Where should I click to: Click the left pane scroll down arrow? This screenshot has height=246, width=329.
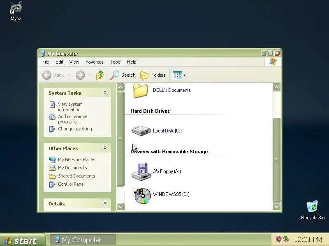tap(120, 207)
